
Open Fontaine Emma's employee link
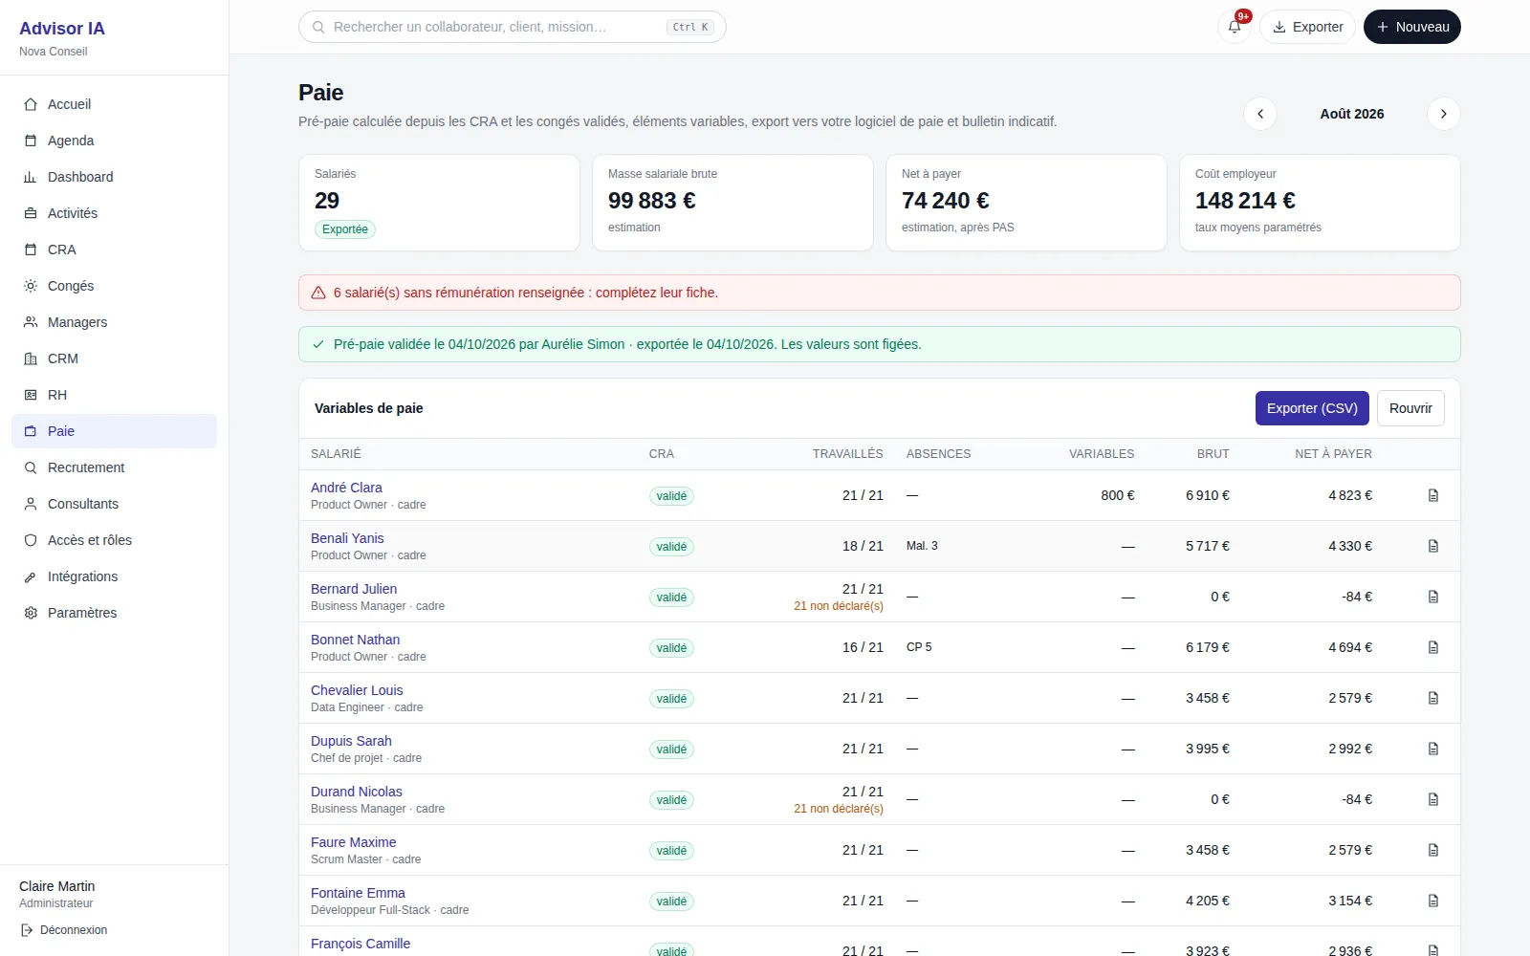(358, 893)
